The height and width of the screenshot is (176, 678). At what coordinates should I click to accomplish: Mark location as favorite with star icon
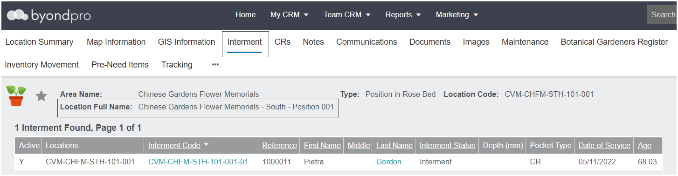coord(42,96)
